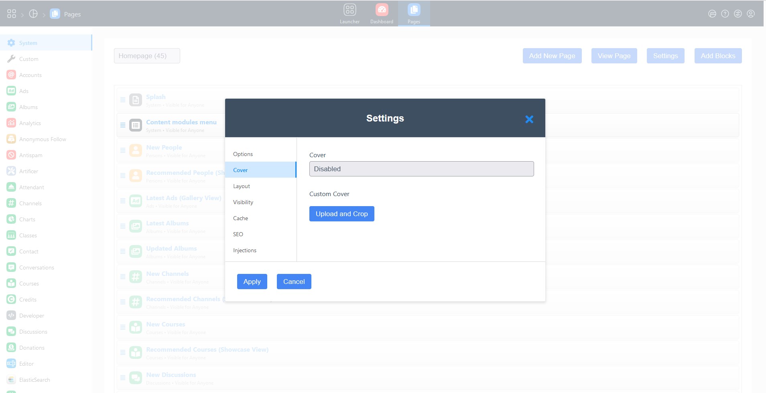The height and width of the screenshot is (393, 766).
Task: Open the Dashboard icon in top bar
Action: point(382,10)
